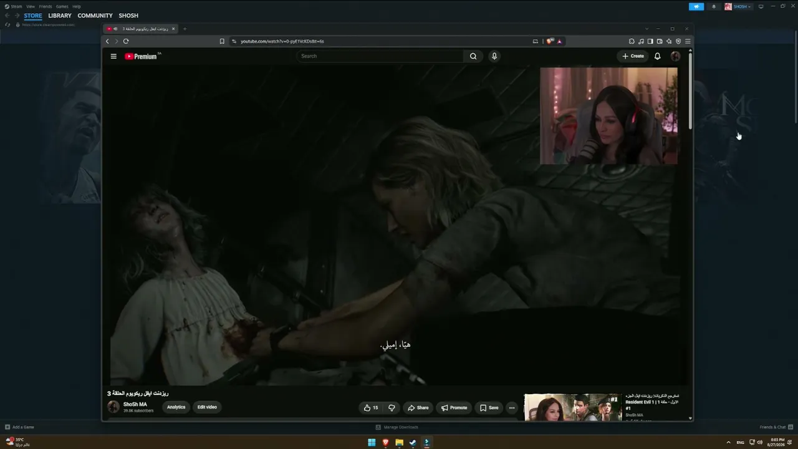The image size is (798, 449).
Task: Open File Explorer from the taskbar
Action: click(399, 443)
